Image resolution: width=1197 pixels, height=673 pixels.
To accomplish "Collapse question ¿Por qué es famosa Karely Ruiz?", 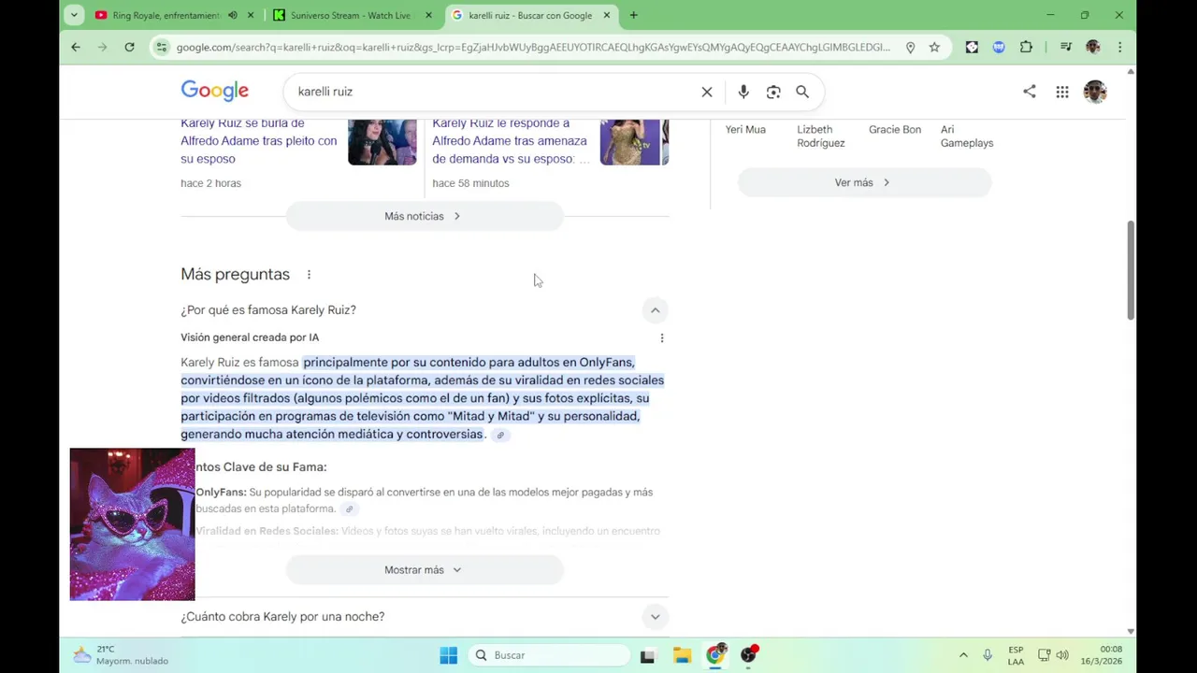I will [655, 310].
